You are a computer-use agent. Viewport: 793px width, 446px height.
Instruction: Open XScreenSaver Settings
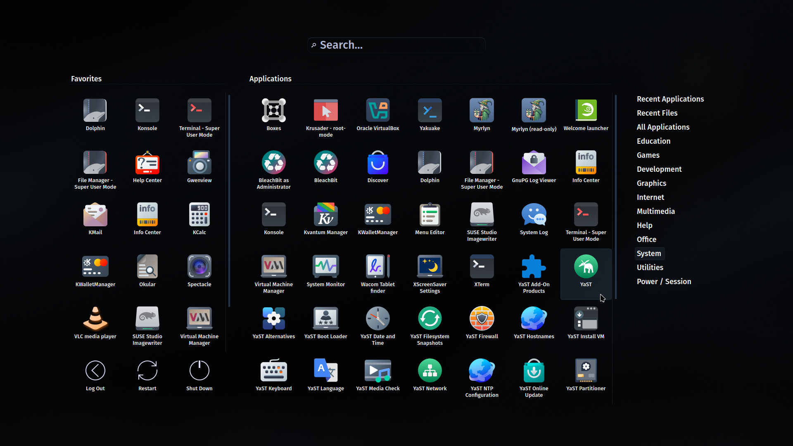pos(430,274)
